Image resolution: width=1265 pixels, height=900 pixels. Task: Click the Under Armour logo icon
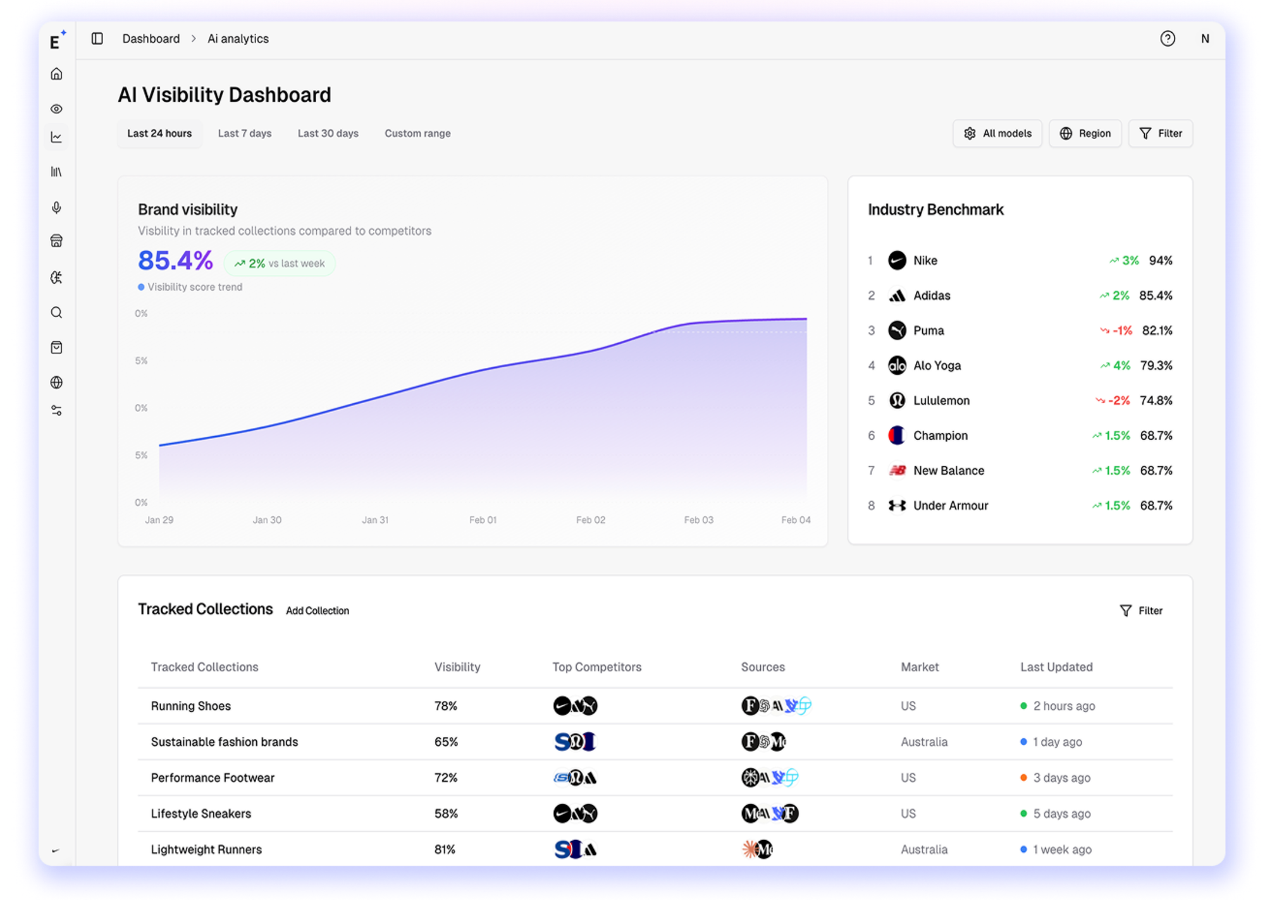coord(897,506)
